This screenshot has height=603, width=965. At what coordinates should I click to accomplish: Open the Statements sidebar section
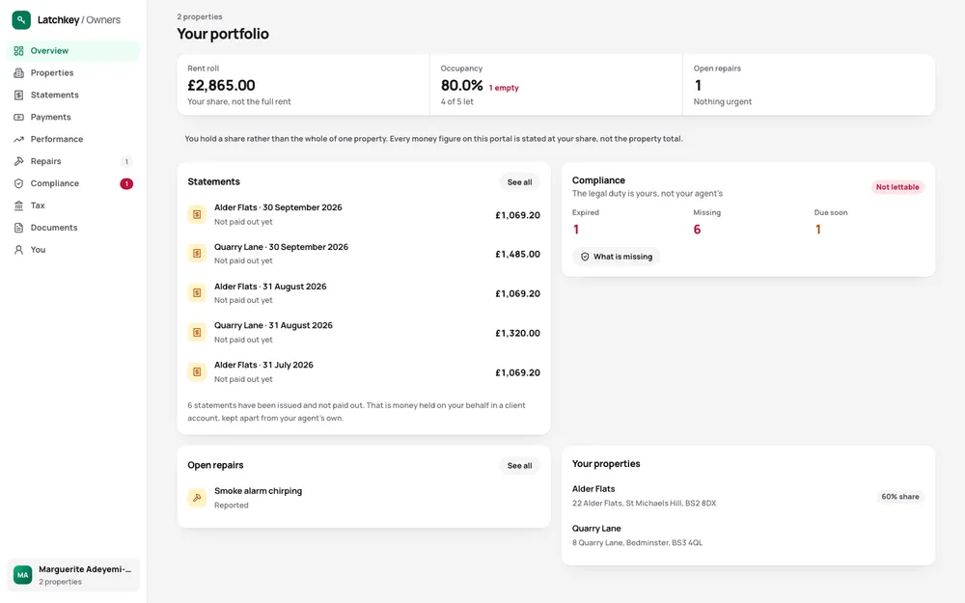[x=73, y=95]
